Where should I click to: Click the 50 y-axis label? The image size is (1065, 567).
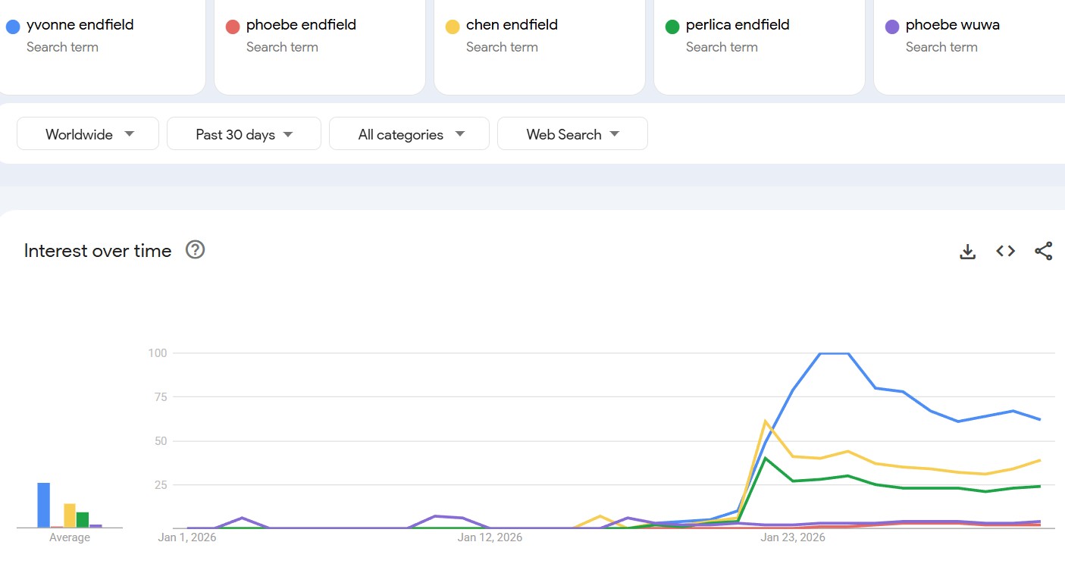tap(161, 440)
